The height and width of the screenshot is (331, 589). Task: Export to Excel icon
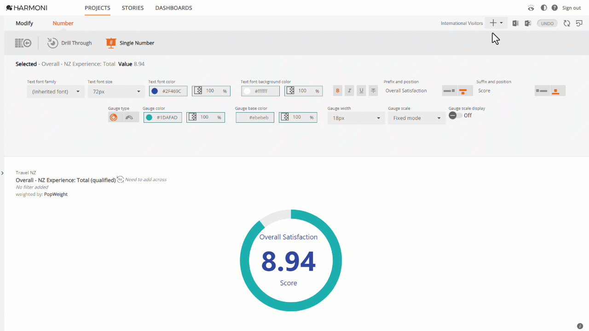click(515, 23)
